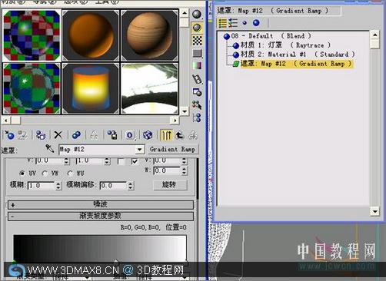Click Put Material to Scene icon
Viewport: 386px width, 281px height.
click(23, 135)
